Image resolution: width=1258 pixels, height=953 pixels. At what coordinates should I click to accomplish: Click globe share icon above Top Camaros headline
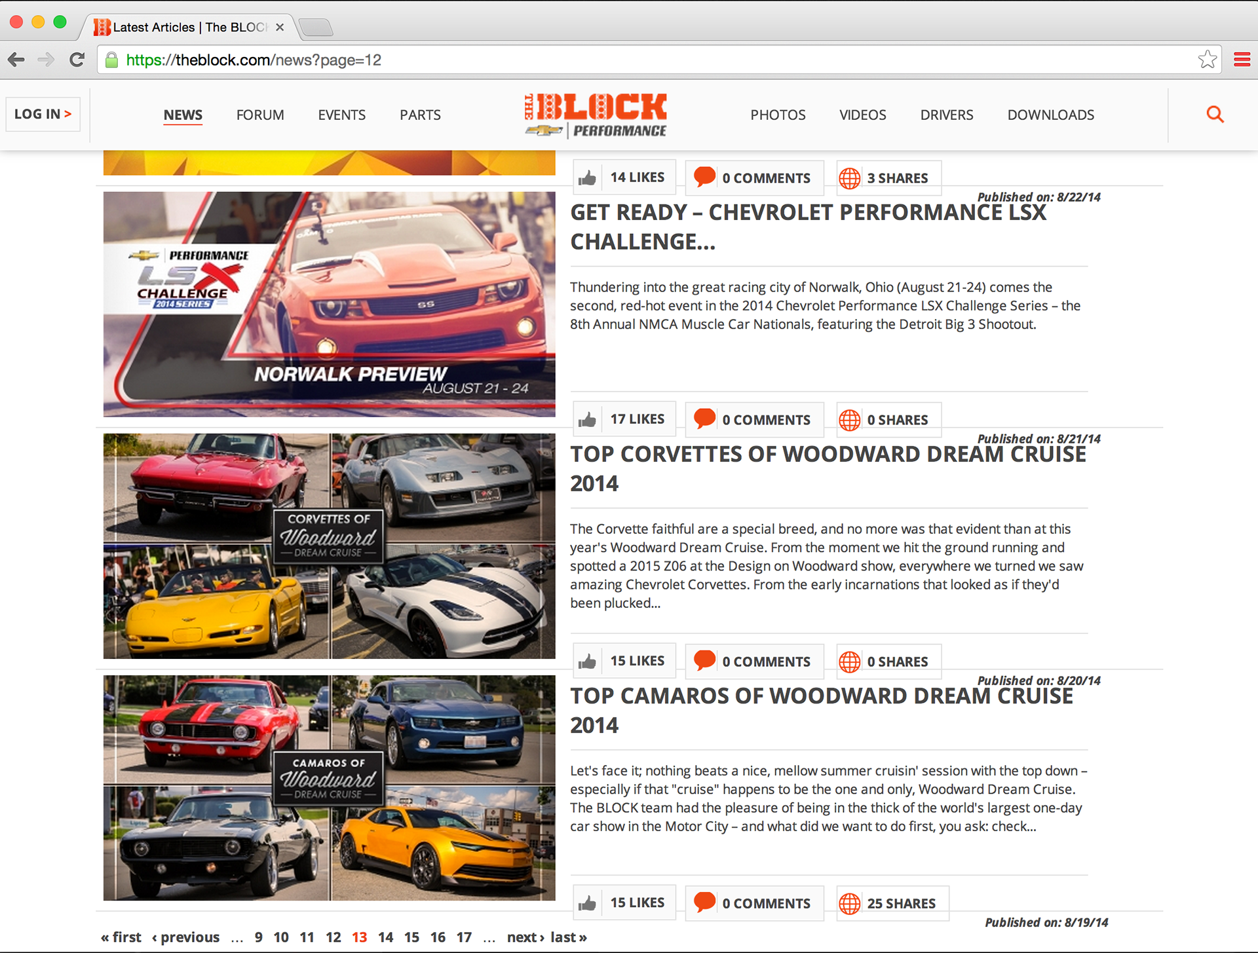click(850, 662)
